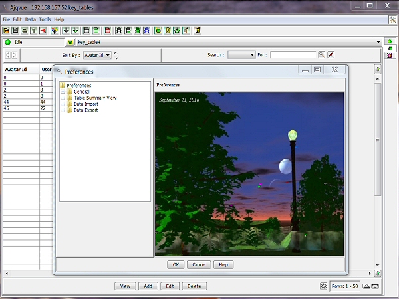
Task: Click the Delete button below the table
Action: click(194, 286)
